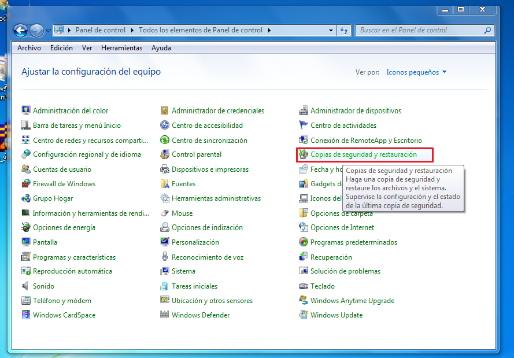Open Opciones de indización link
Image resolution: width=514 pixels, height=358 pixels.
207,227
